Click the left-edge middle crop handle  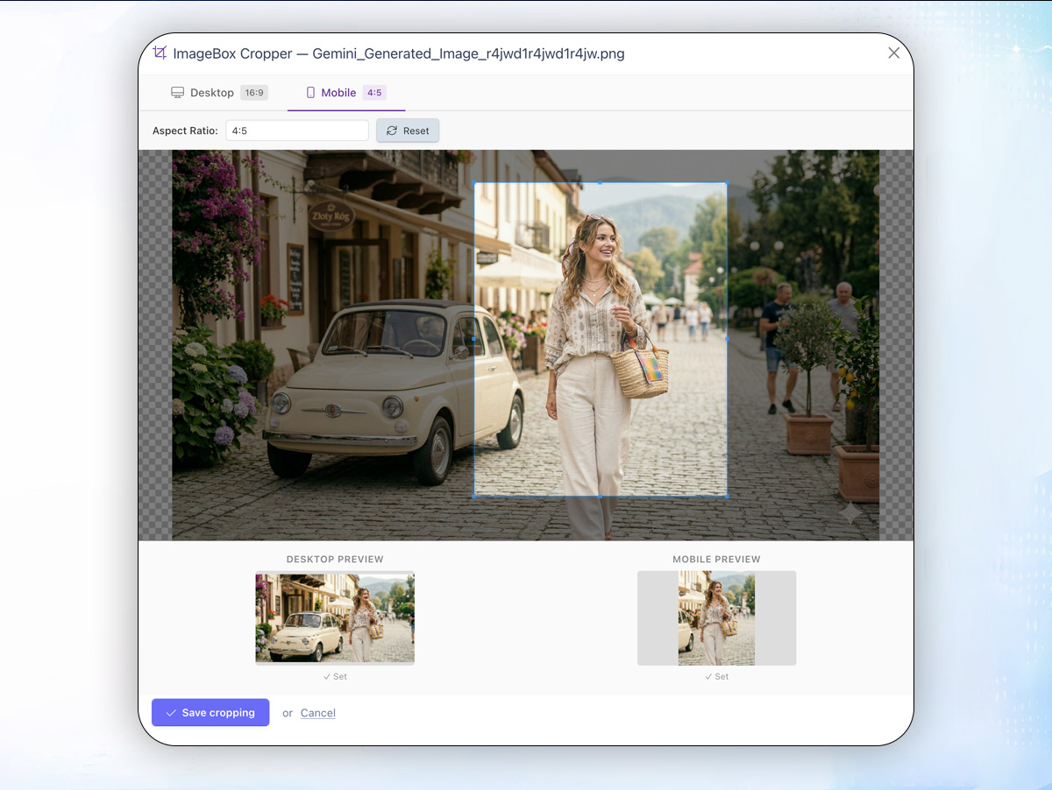coord(474,339)
